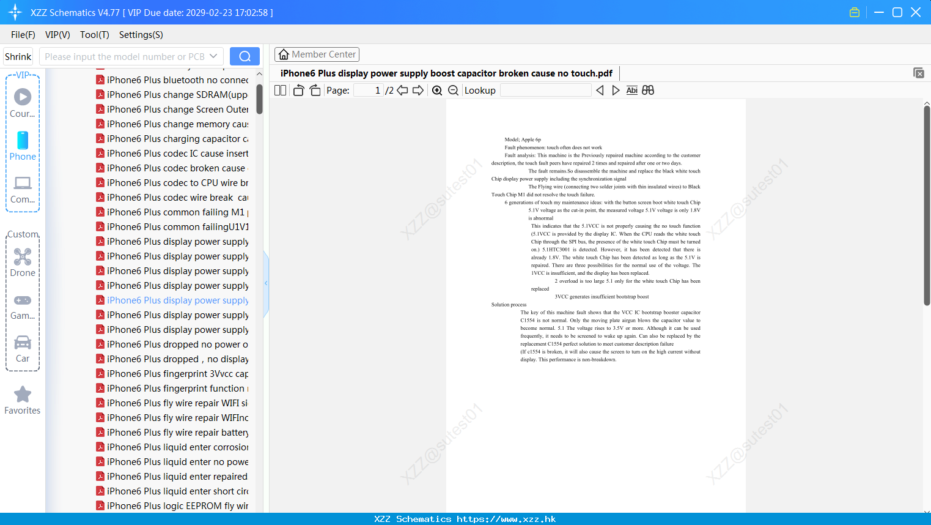The height and width of the screenshot is (525, 931).
Task: Open iPhone6 Plus dropped, no display file
Action: click(172, 359)
